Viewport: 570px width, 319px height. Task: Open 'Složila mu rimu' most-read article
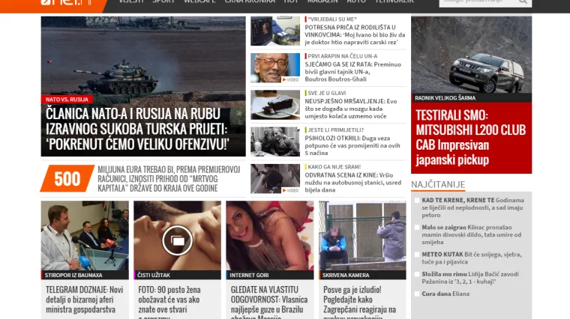(470, 278)
